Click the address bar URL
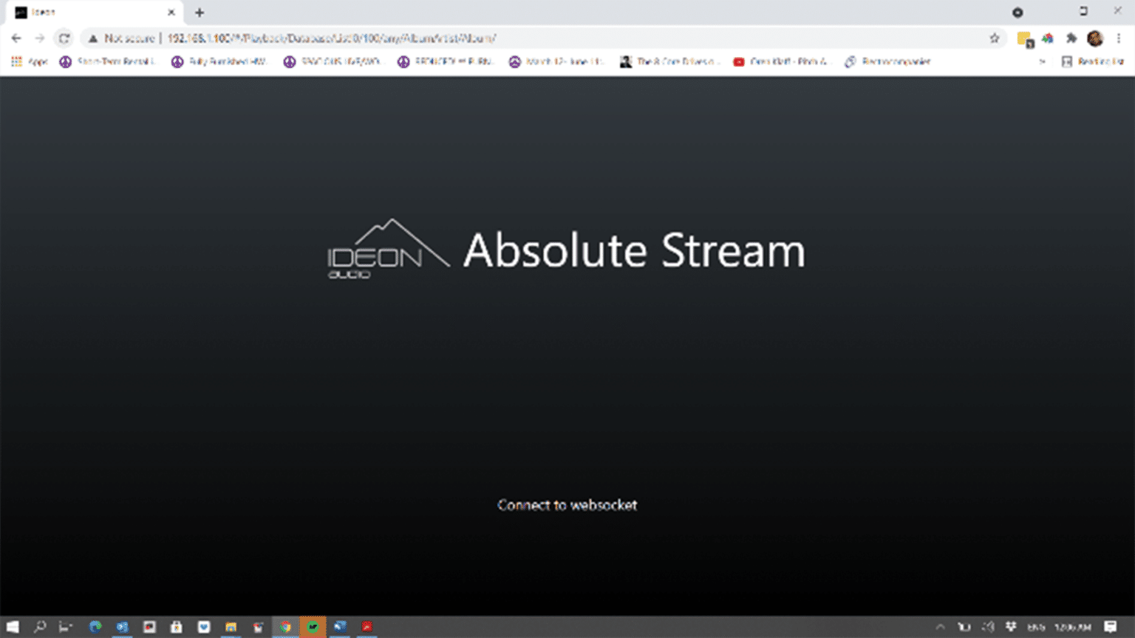The image size is (1135, 638). click(x=333, y=38)
